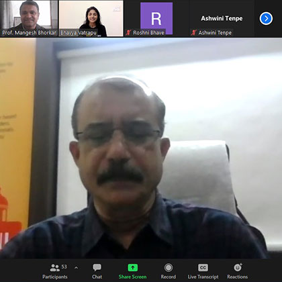Open the Chat bubble icon
Viewport: 282px width, 282px height.
tap(97, 267)
